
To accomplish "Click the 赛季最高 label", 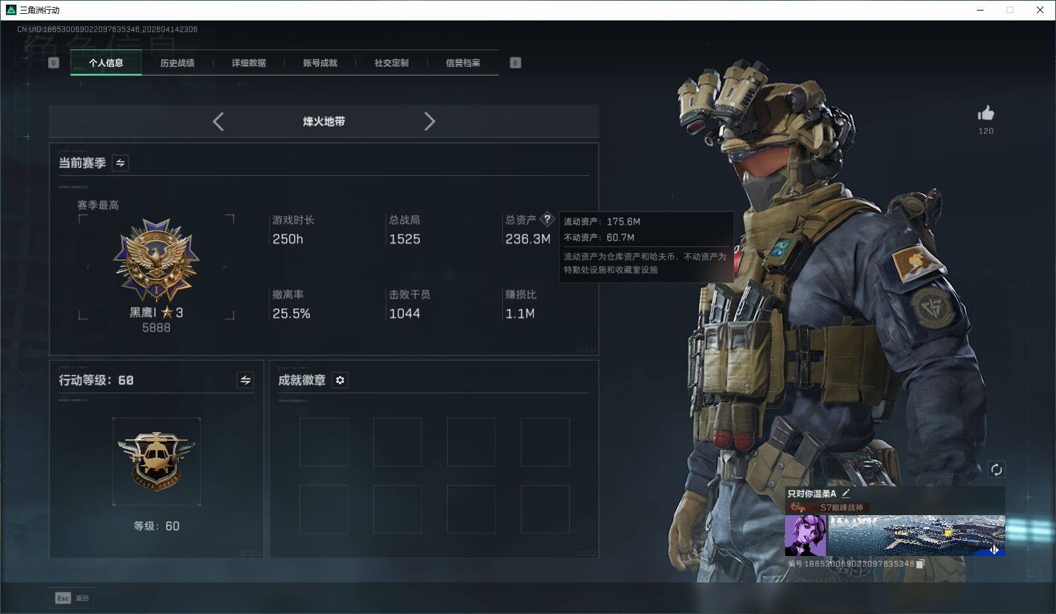I will tap(98, 205).
